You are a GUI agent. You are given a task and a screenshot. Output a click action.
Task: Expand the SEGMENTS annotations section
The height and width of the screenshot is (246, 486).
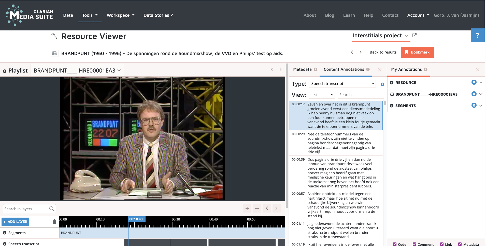click(x=481, y=106)
